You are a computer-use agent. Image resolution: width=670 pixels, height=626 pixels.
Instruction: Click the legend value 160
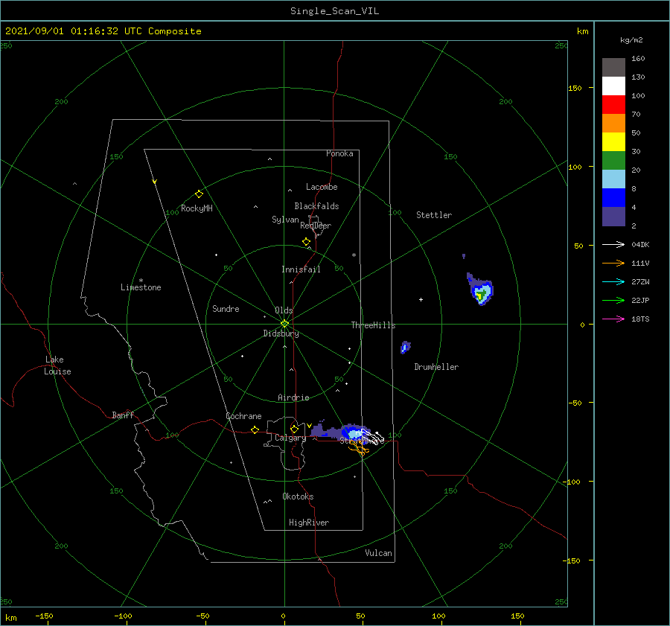point(638,59)
